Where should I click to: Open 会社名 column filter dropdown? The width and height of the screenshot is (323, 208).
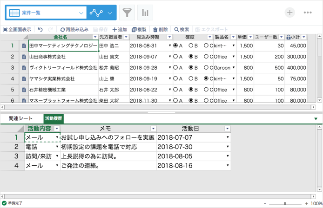pos(95,37)
